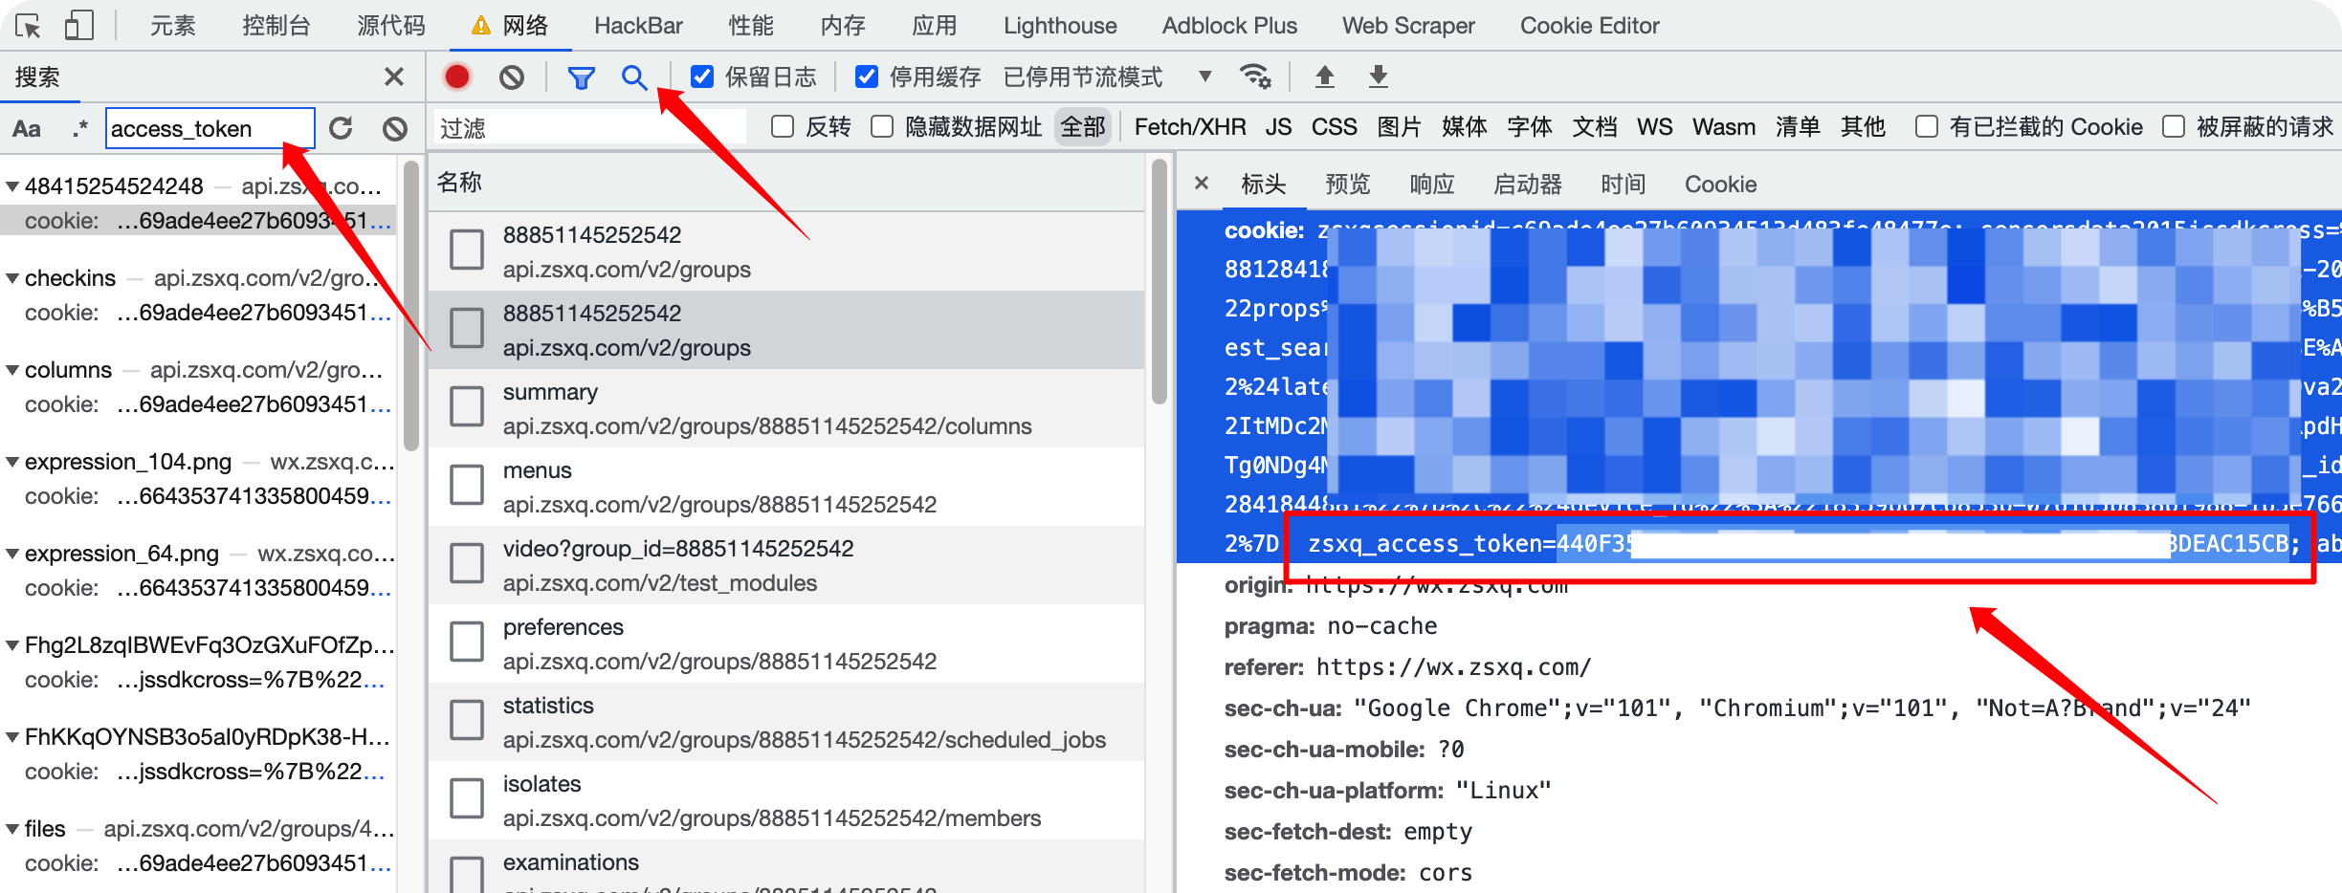Select the video?group_id request row

[786, 565]
